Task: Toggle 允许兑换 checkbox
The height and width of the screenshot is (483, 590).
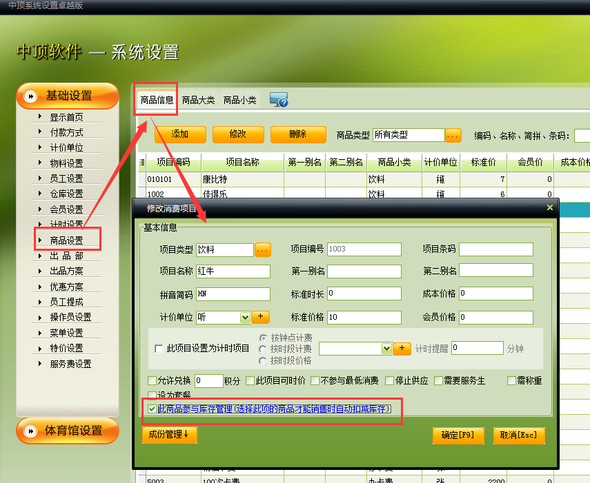Action: point(153,381)
